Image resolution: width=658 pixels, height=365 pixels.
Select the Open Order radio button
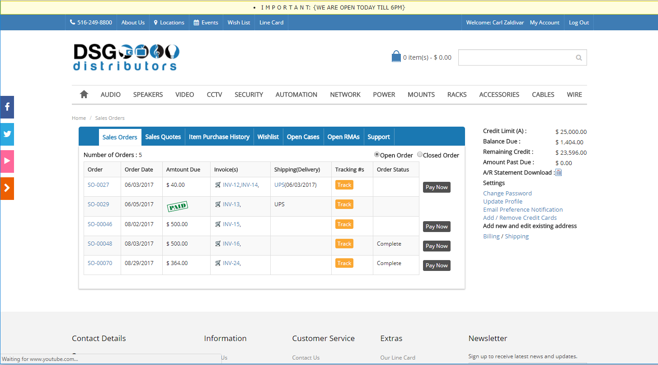click(x=377, y=155)
